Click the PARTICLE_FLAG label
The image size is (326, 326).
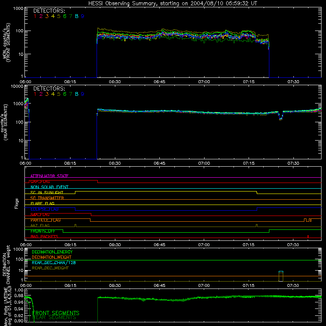click(x=46, y=220)
